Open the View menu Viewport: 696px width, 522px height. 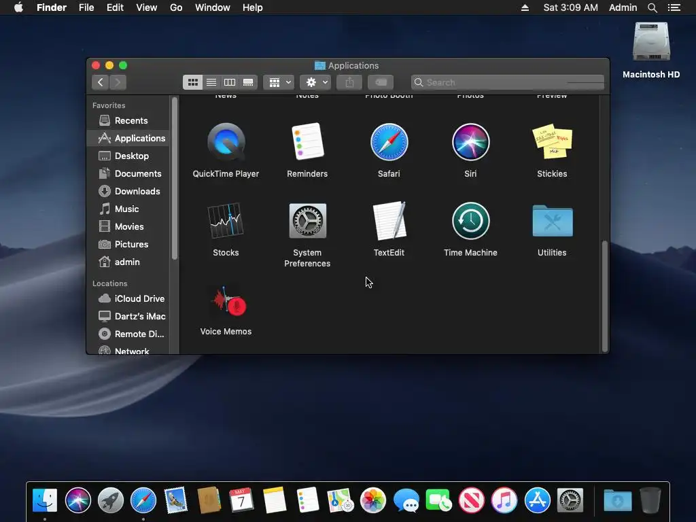click(147, 7)
